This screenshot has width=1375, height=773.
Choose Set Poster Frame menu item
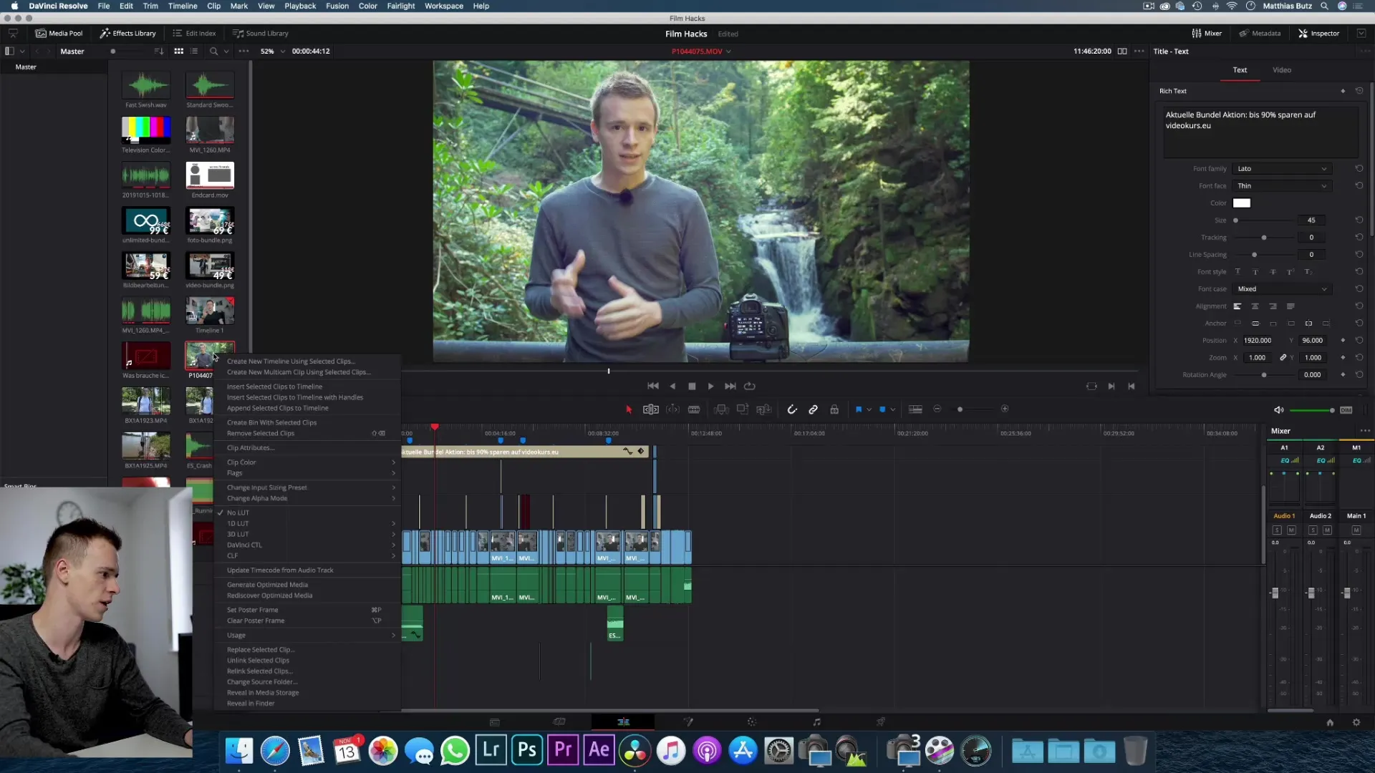pos(253,610)
